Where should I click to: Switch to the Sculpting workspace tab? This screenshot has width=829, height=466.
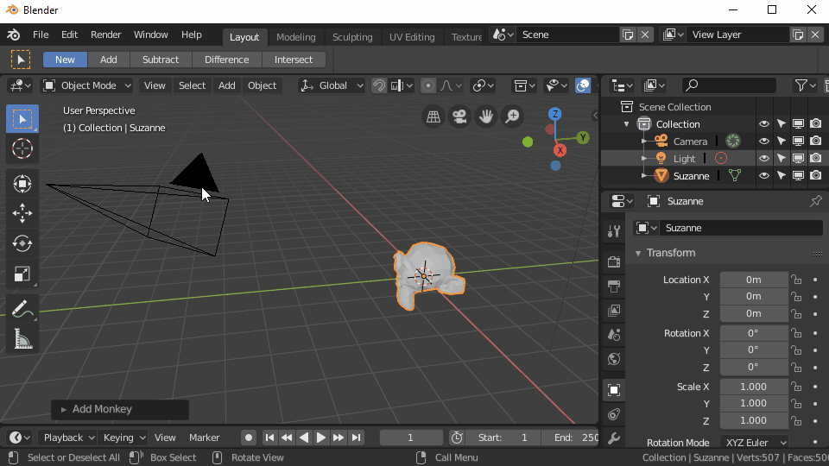(352, 37)
